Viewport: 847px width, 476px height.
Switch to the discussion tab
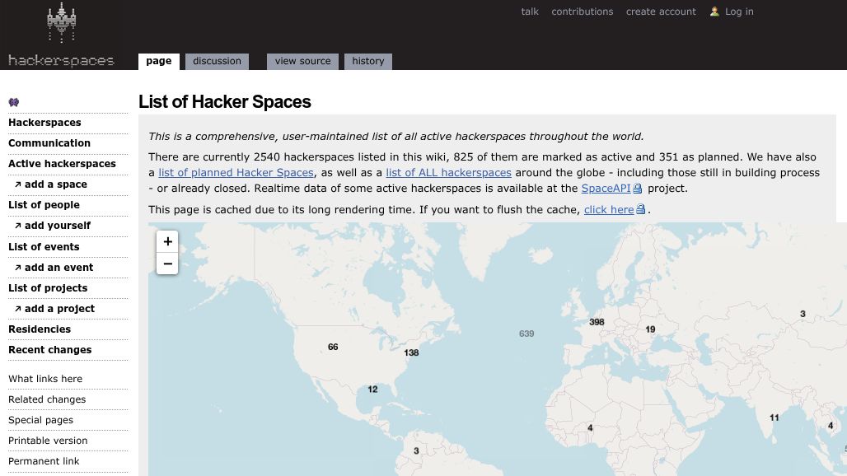tap(218, 61)
